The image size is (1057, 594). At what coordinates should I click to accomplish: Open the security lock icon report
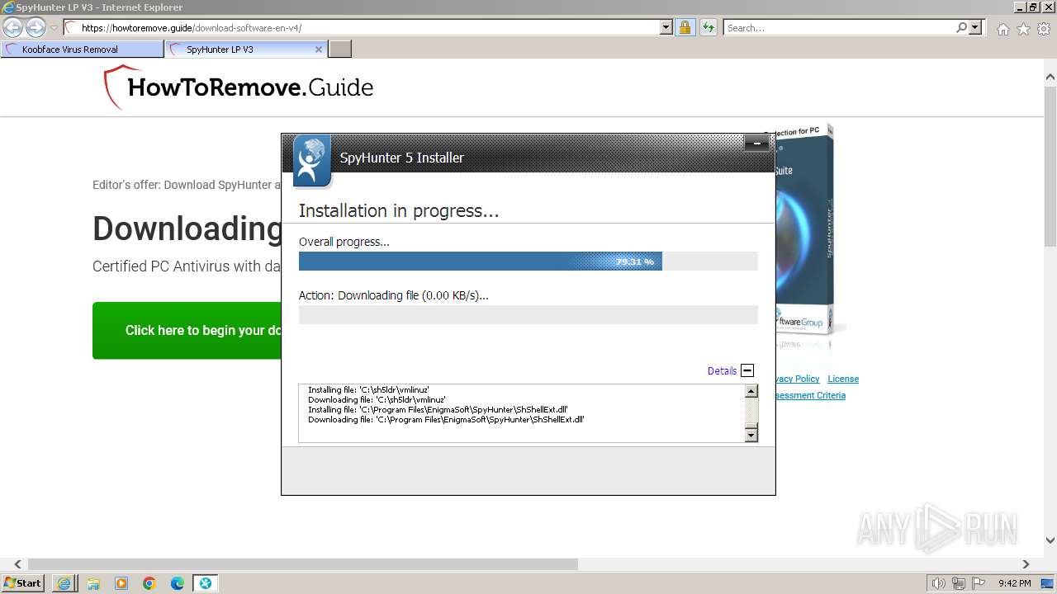click(x=685, y=27)
